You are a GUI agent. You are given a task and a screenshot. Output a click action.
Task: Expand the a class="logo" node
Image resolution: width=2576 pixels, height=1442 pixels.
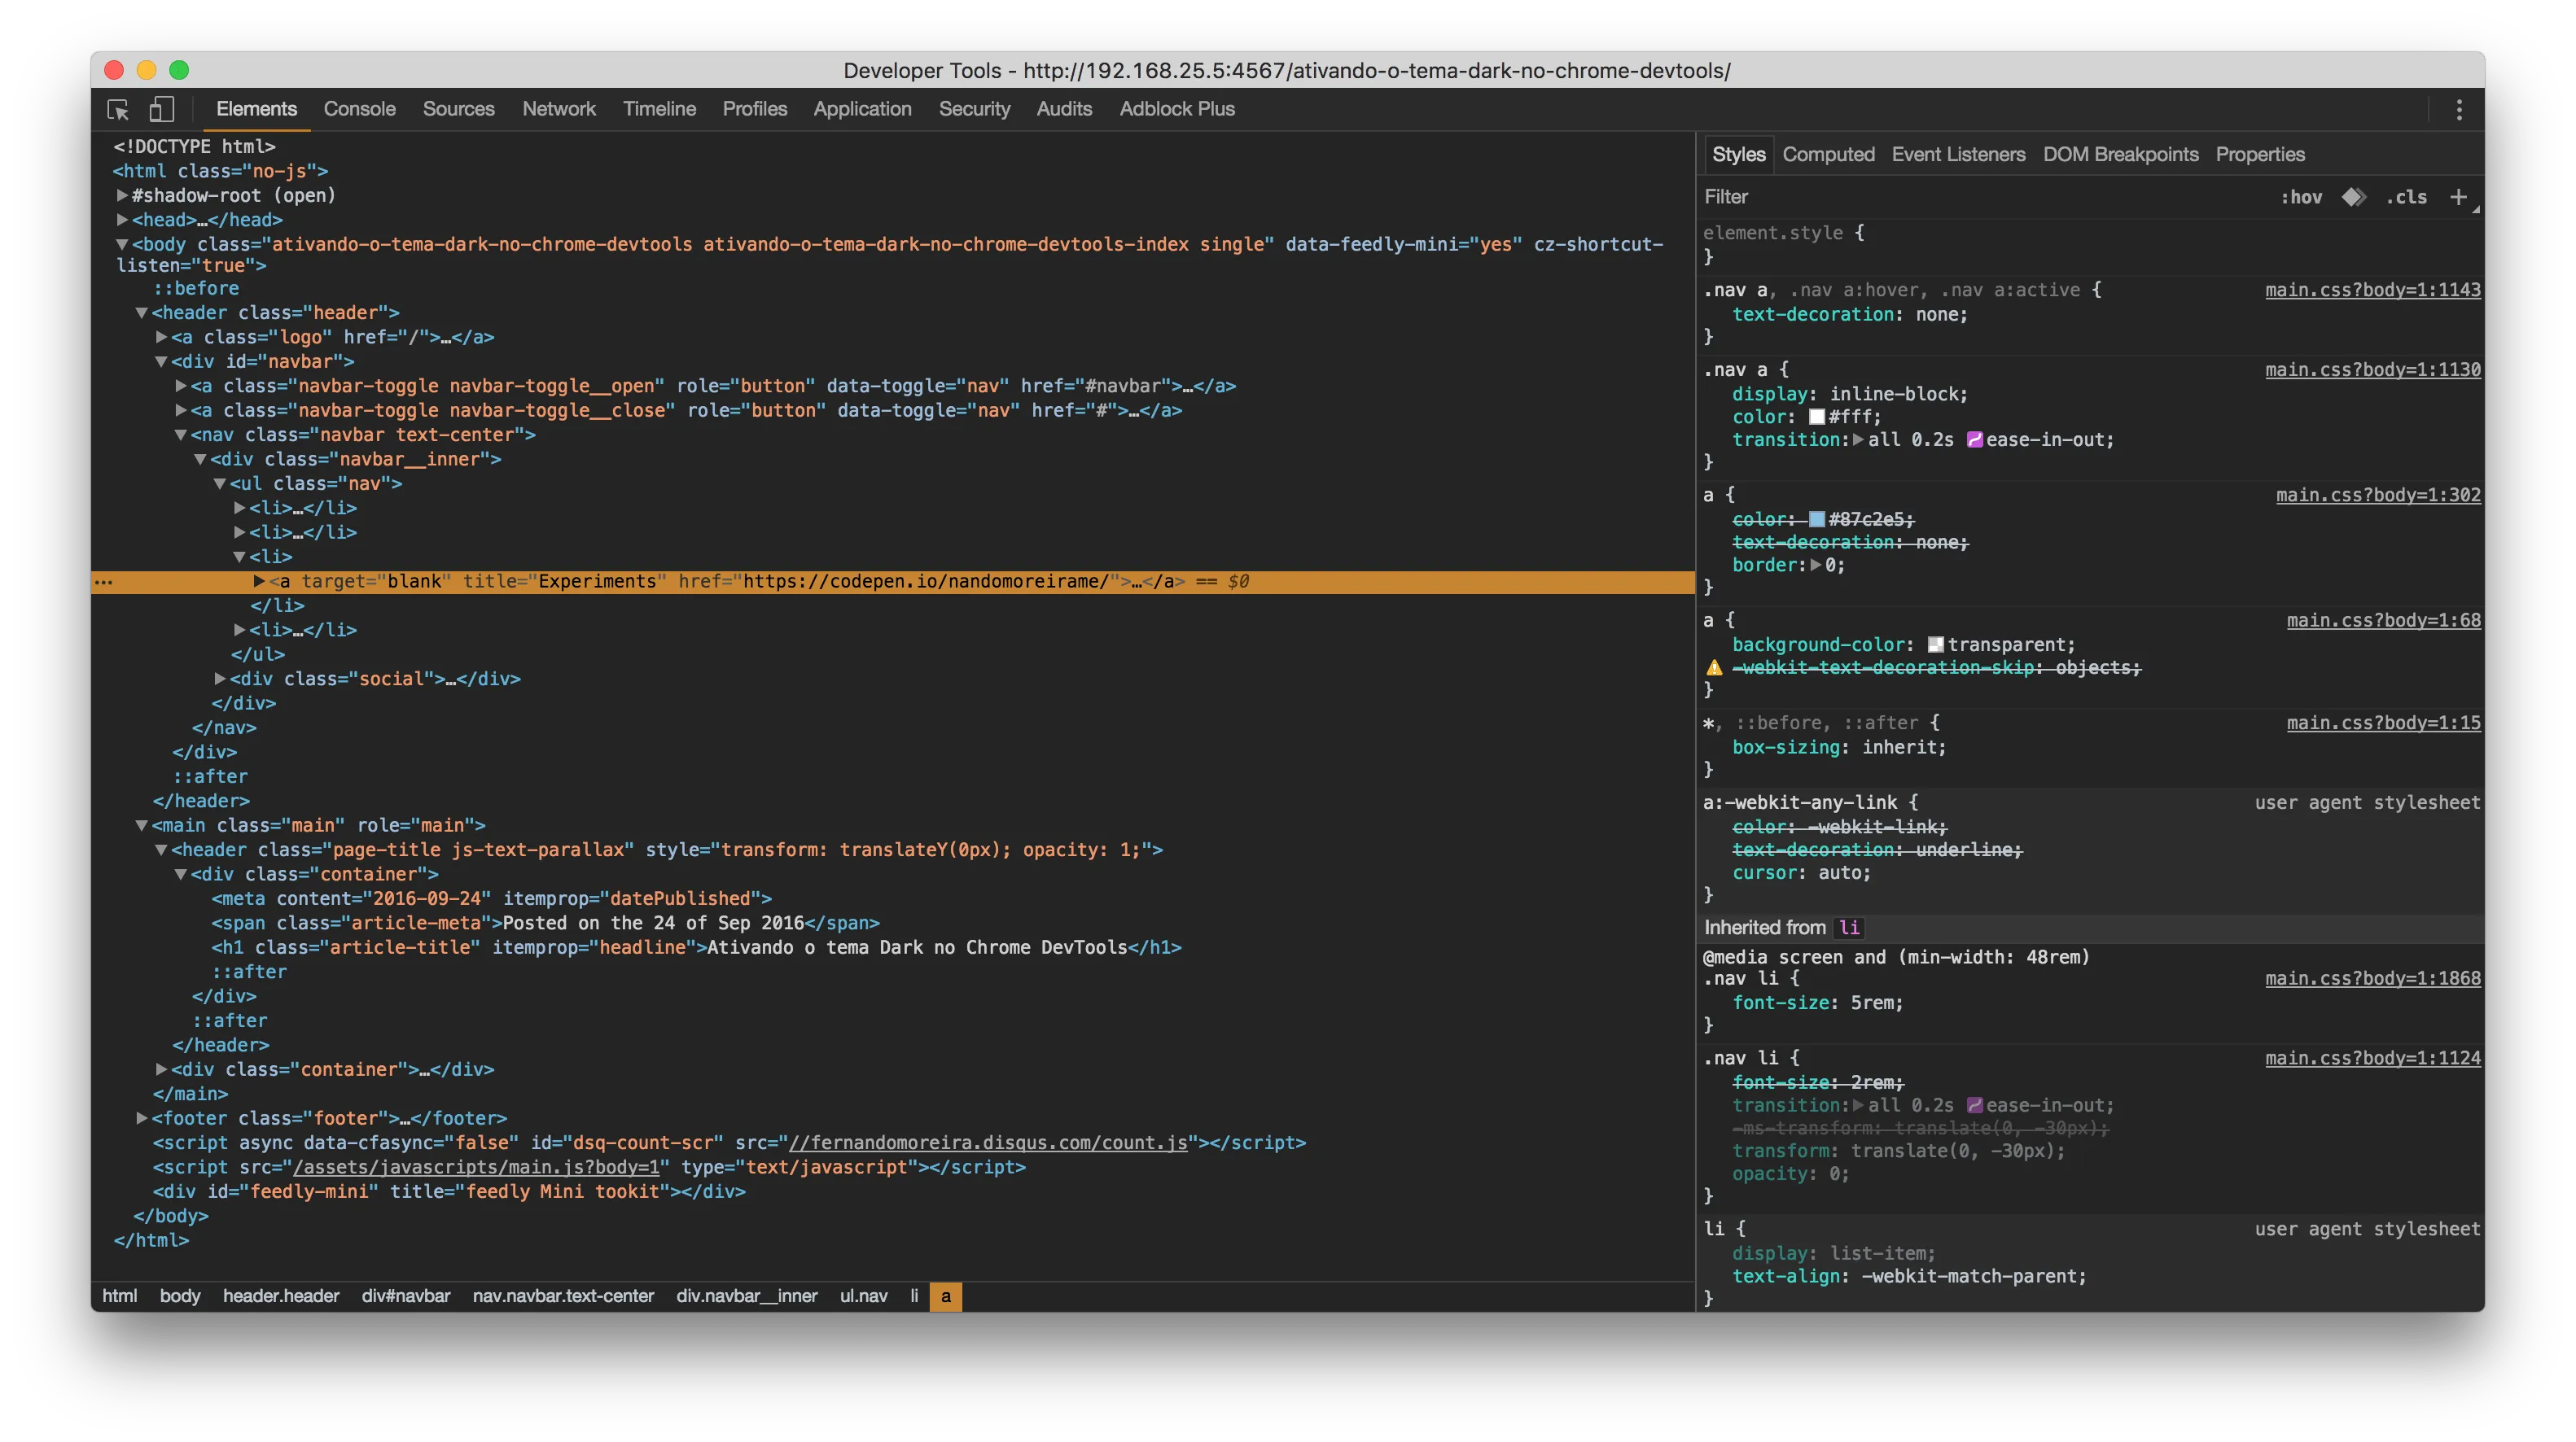161,337
